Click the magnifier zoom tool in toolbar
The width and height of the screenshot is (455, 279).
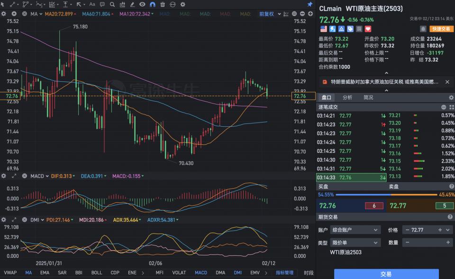(x=112, y=4)
